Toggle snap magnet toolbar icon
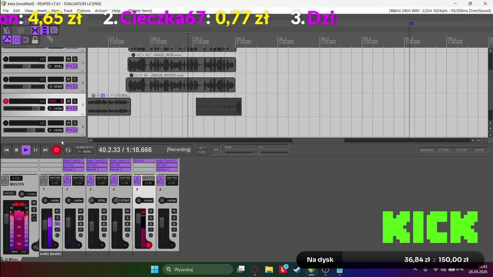Screen dimensions: 493x277 [x=25, y=40]
